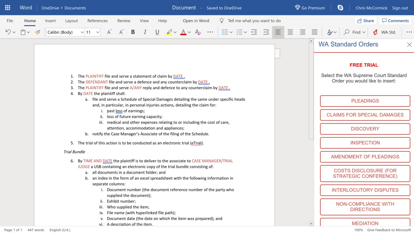Toggle Italic formatting
The image size is (414, 233).
(145, 32)
